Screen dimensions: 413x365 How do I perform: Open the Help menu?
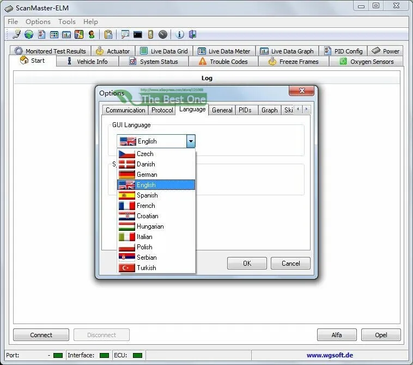(x=90, y=22)
